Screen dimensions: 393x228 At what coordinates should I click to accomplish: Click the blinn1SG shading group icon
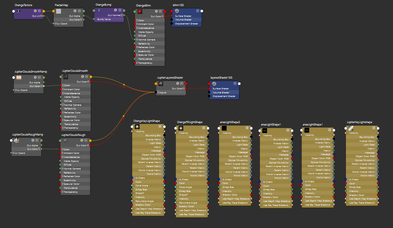click(x=176, y=11)
